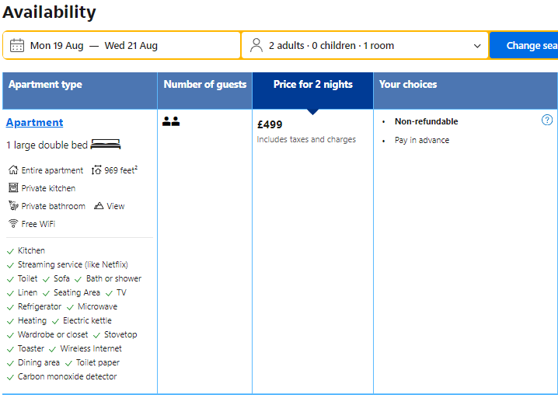This screenshot has height=395, width=558.
Task: Open the Apartment link
Action: pos(35,122)
